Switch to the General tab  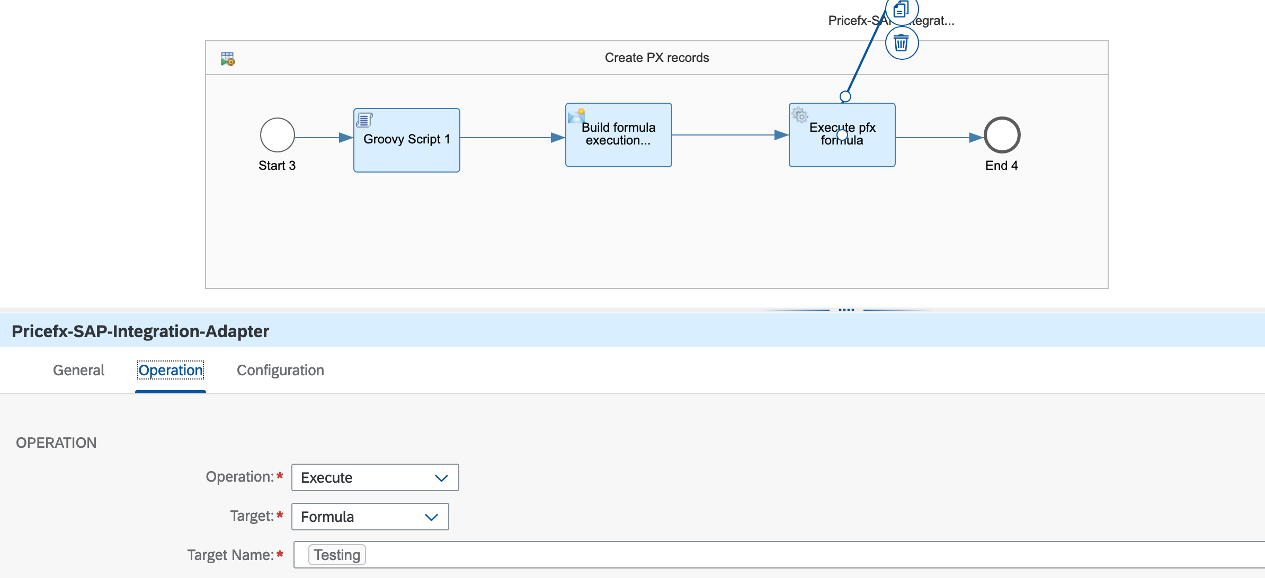[78, 370]
